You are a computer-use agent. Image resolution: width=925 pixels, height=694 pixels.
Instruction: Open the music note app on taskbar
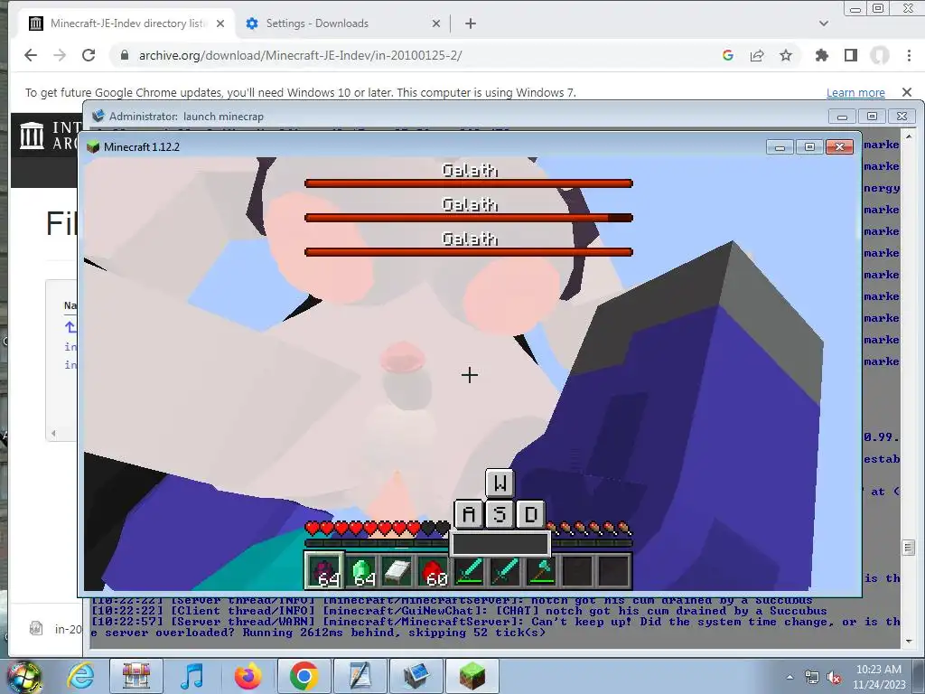[x=192, y=676]
